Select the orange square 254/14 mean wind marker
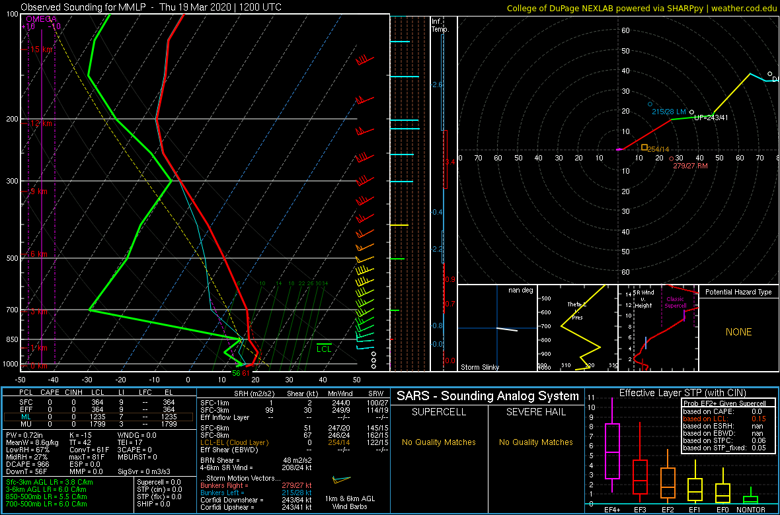Screen dimensions: 780x515 point(644,147)
